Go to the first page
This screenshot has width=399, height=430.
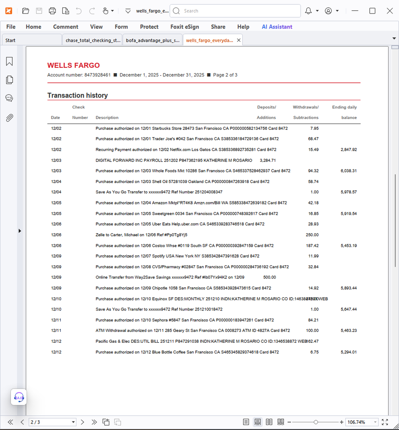click(x=10, y=422)
